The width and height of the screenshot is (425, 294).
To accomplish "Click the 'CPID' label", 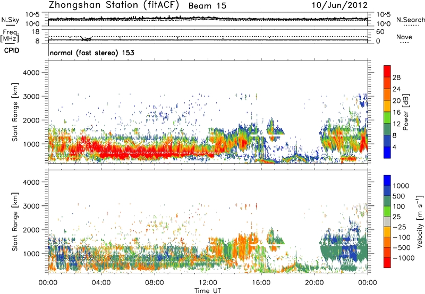I will click(12, 50).
